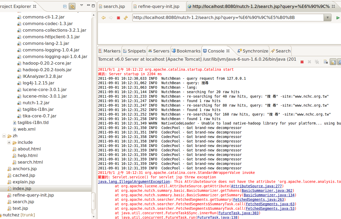Select IKAnalyzer3.2.8.jar
This screenshot has height=219, width=341.
pos(43,76)
